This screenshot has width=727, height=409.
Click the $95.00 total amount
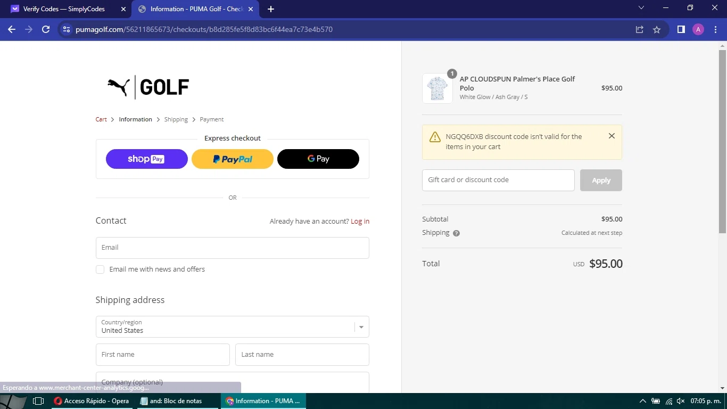pos(606,264)
